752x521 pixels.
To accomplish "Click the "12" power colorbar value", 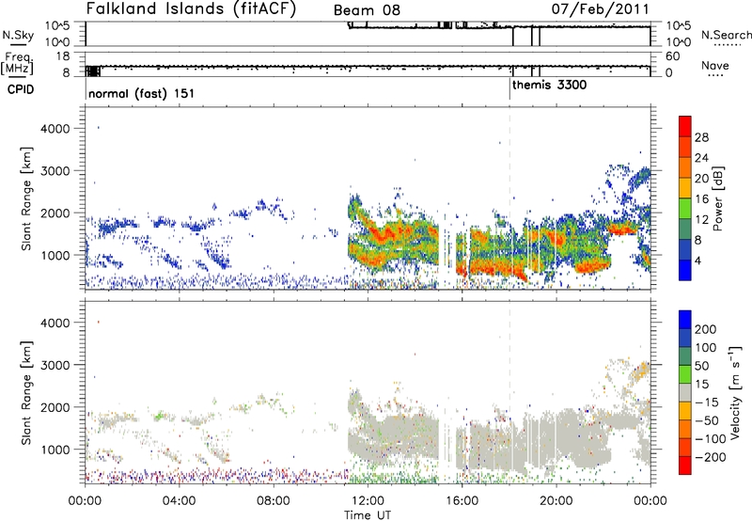I will click(x=701, y=220).
